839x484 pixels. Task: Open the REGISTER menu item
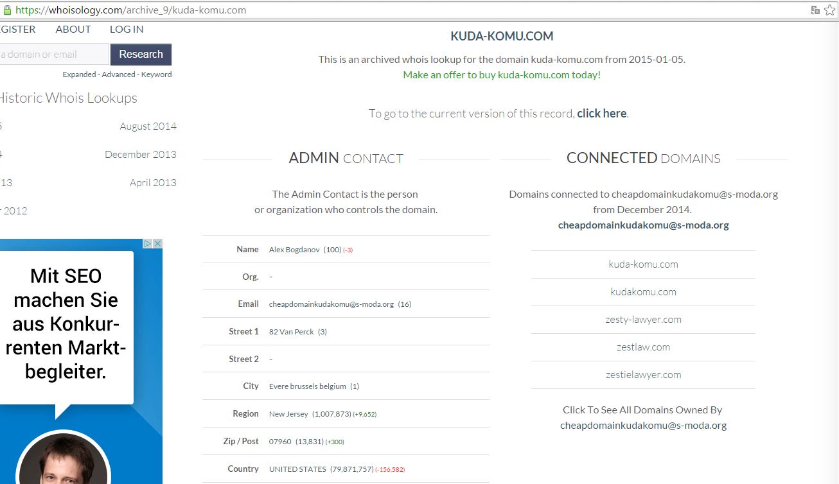coord(17,30)
